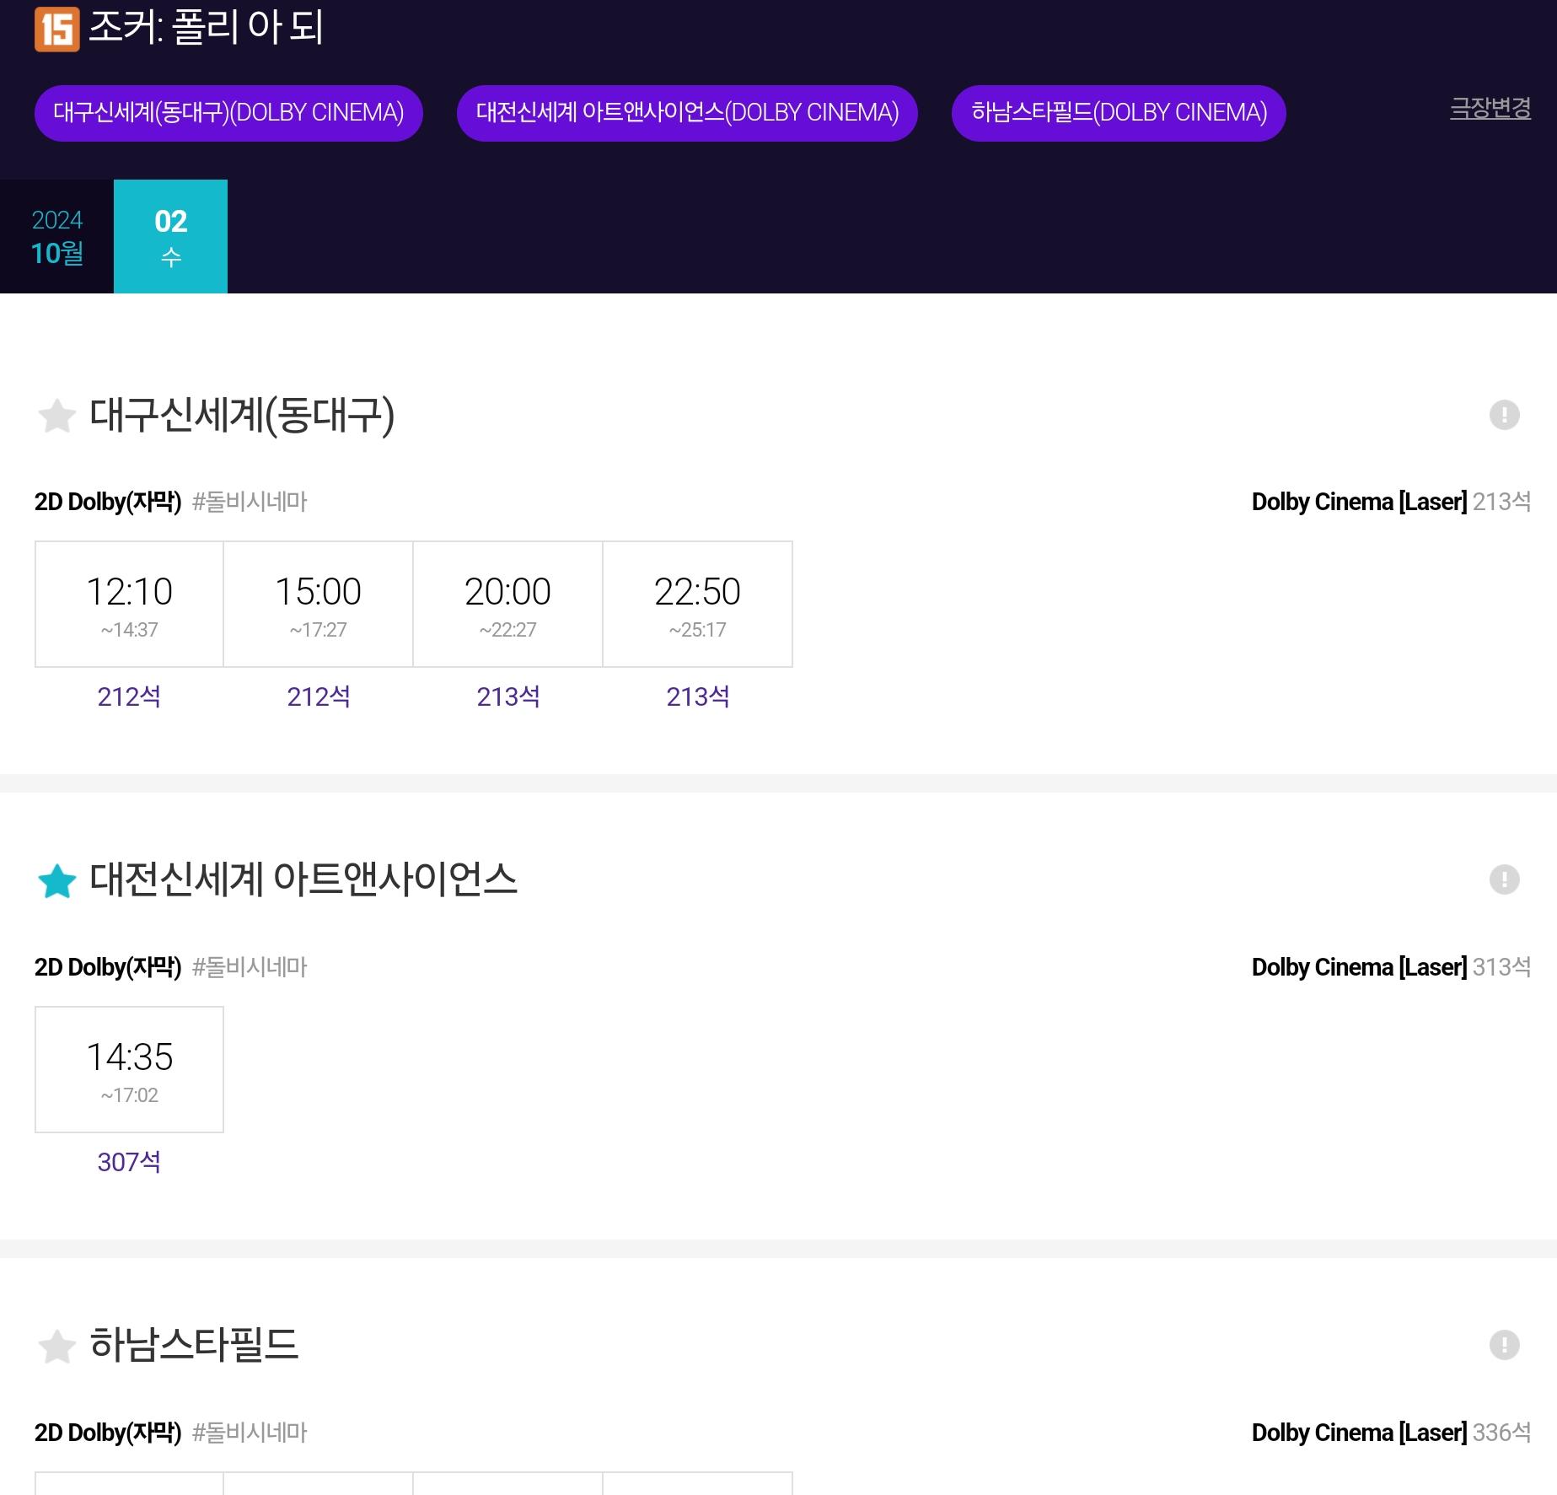Click Dolby Cinema [Laser] 313석 label

click(x=1391, y=967)
